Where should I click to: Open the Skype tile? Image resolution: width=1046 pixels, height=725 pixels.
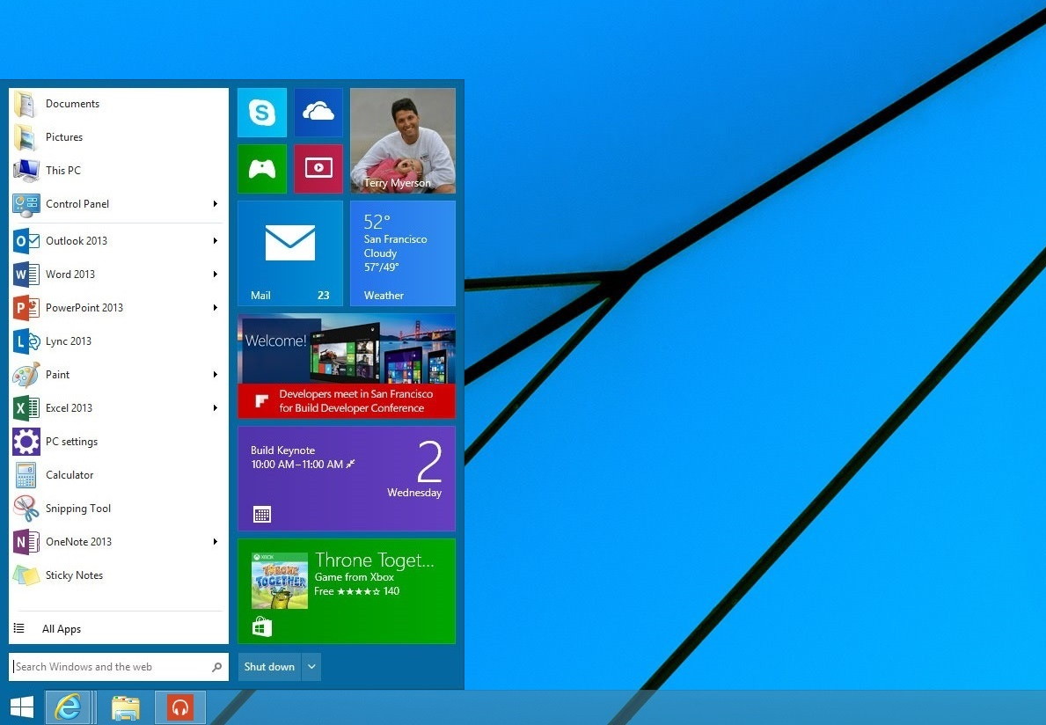(261, 113)
